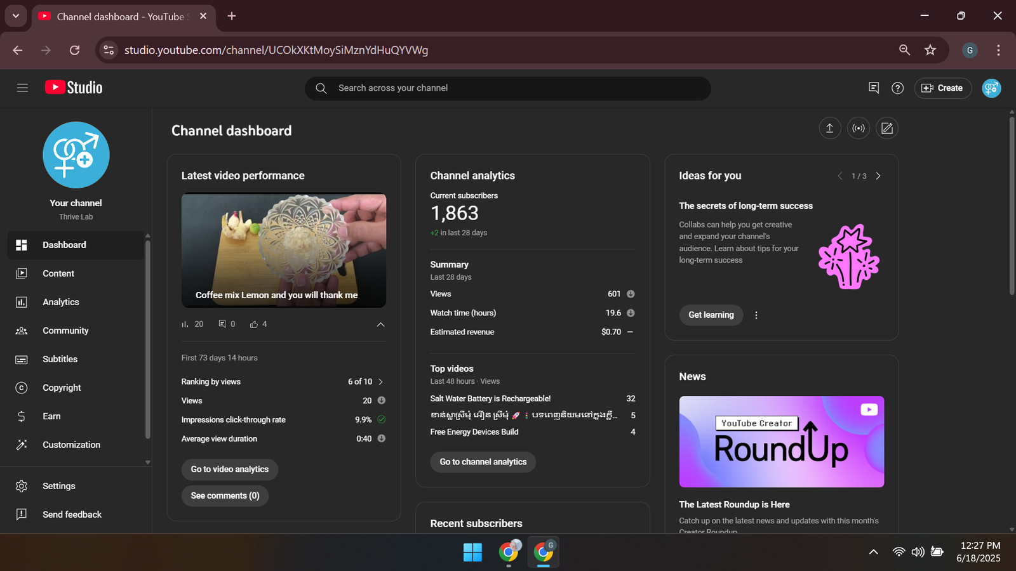
Task: Click the Watch time info icon
Action: pyautogui.click(x=631, y=313)
